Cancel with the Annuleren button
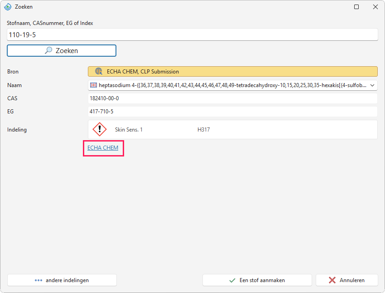This screenshot has height=293, width=385. pyautogui.click(x=346, y=280)
